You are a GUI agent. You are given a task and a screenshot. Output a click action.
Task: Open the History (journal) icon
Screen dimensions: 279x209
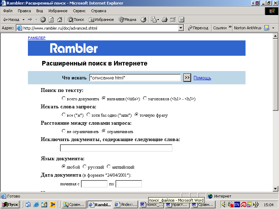pos(143,20)
